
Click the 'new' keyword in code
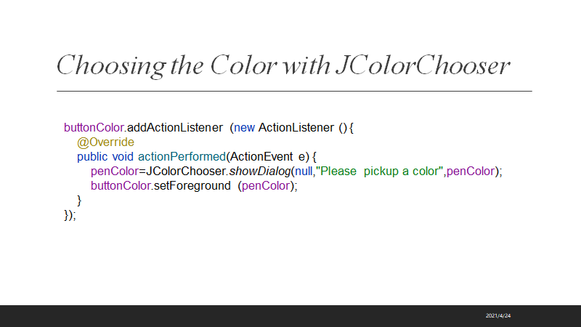pyautogui.click(x=244, y=128)
